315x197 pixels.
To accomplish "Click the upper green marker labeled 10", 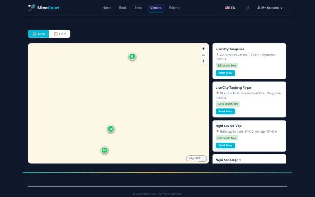I will pyautogui.click(x=111, y=129).
